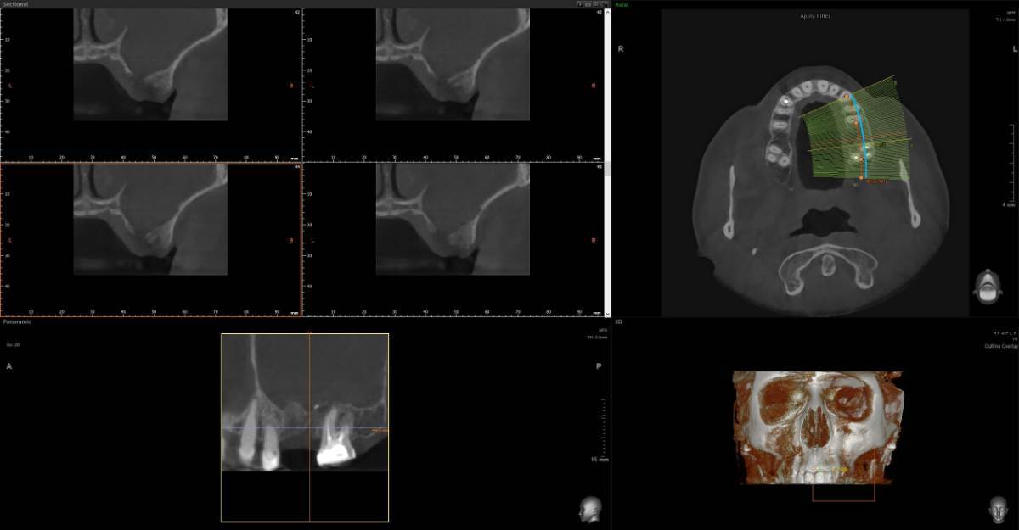Select the highlighted bottom-left sectional slice

coord(150,239)
